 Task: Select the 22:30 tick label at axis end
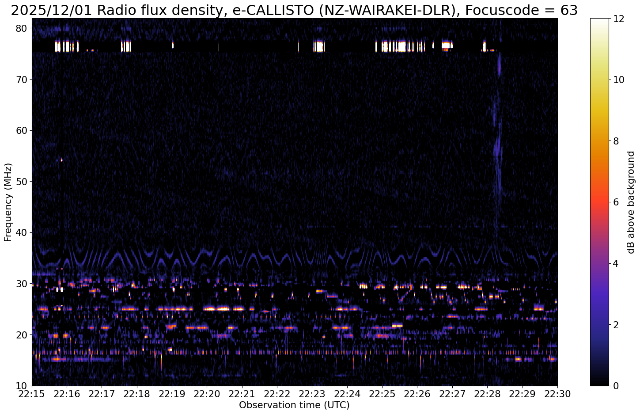[x=557, y=394]
